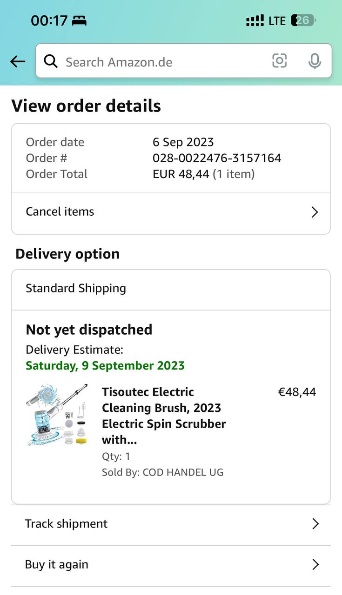
Task: Tap the magnifying glass search icon
Action: (x=51, y=61)
